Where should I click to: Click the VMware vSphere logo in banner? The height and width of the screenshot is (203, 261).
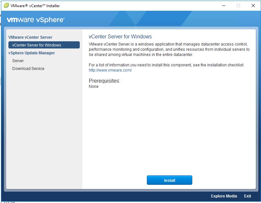(x=36, y=20)
